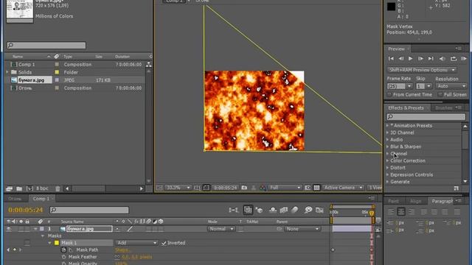
Task: Toggle hide shy layers switch
Action: (273, 210)
